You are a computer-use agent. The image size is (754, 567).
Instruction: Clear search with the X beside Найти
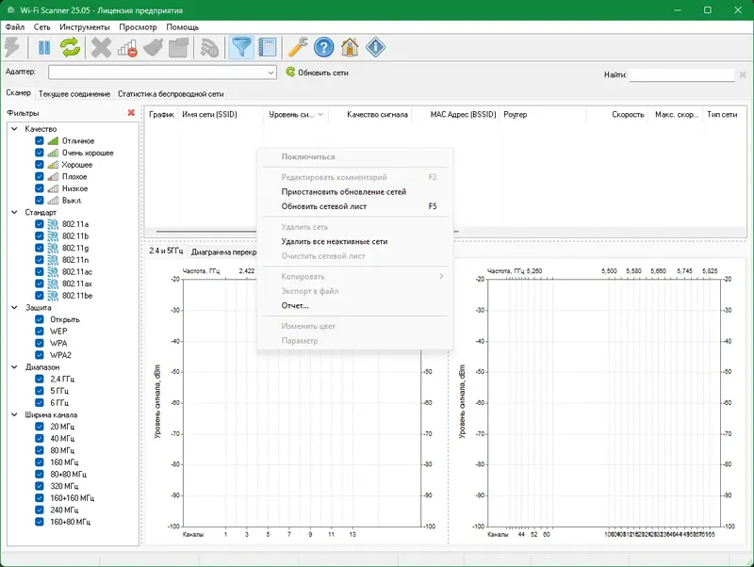tap(743, 74)
